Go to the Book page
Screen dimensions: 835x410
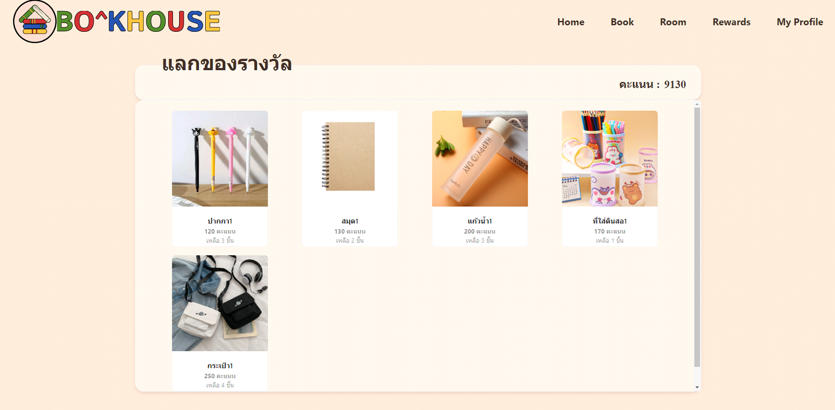tap(622, 22)
